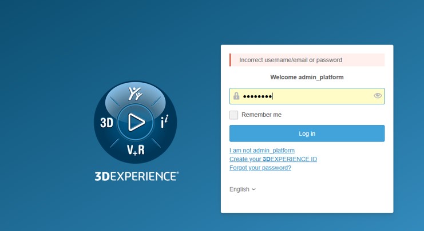The height and width of the screenshot is (231, 424).
Task: Open 'Create your 3DEXPERIENCE ID' link
Action: (273, 159)
